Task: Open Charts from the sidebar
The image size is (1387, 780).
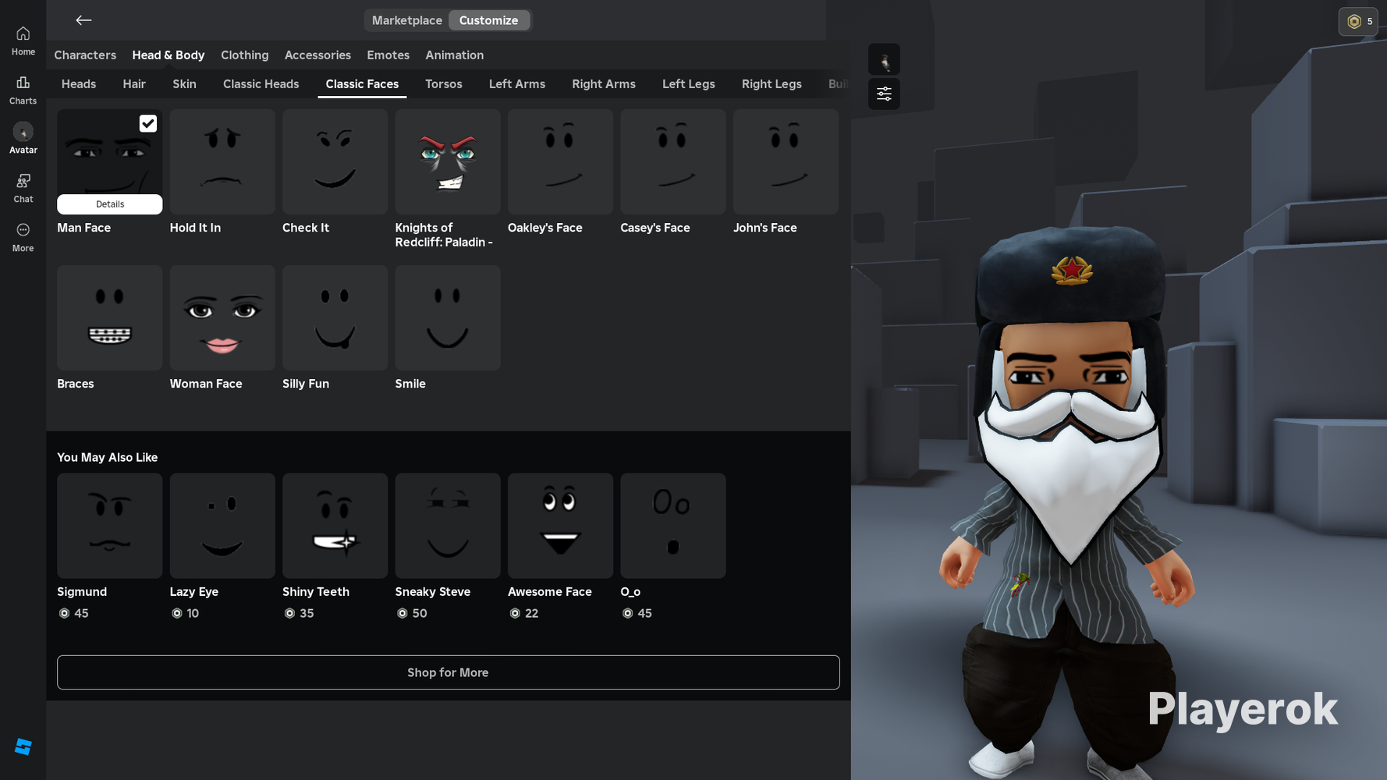Action: pyautogui.click(x=23, y=90)
